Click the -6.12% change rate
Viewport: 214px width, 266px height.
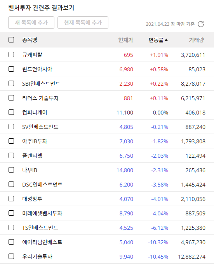(x=160, y=228)
